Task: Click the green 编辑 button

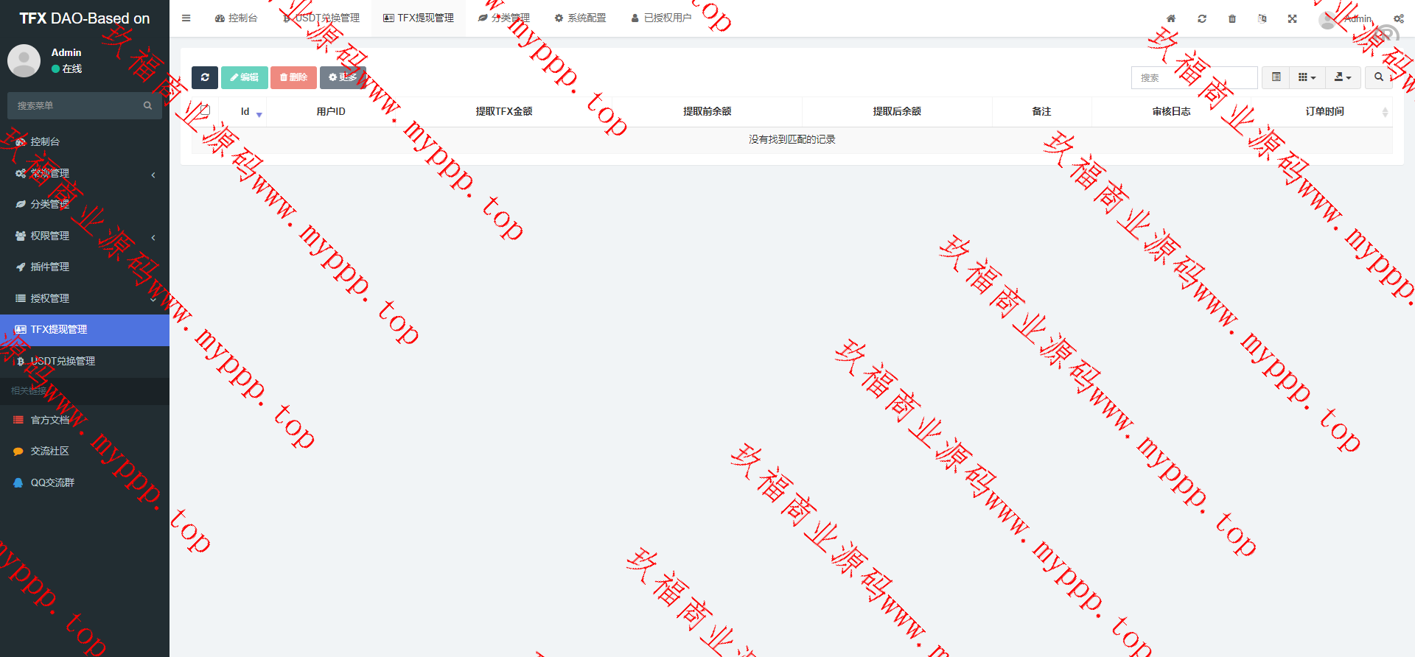Action: (244, 77)
